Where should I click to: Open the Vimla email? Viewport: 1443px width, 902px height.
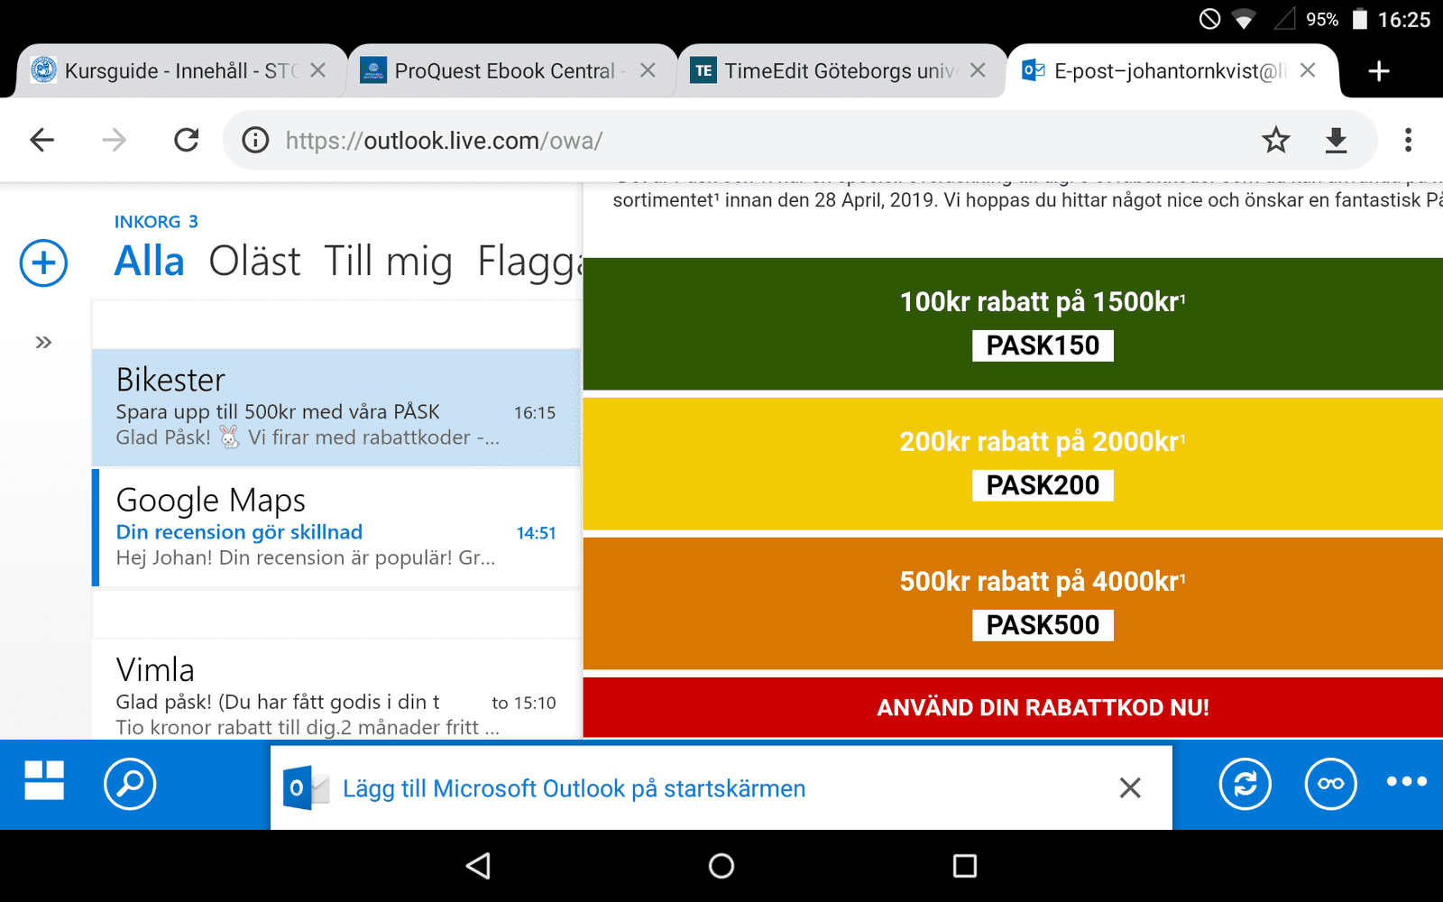point(336,689)
